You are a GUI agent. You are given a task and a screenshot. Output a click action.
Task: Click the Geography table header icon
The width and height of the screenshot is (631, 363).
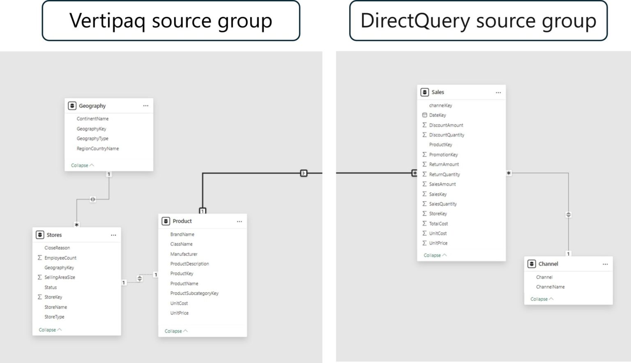pos(71,105)
